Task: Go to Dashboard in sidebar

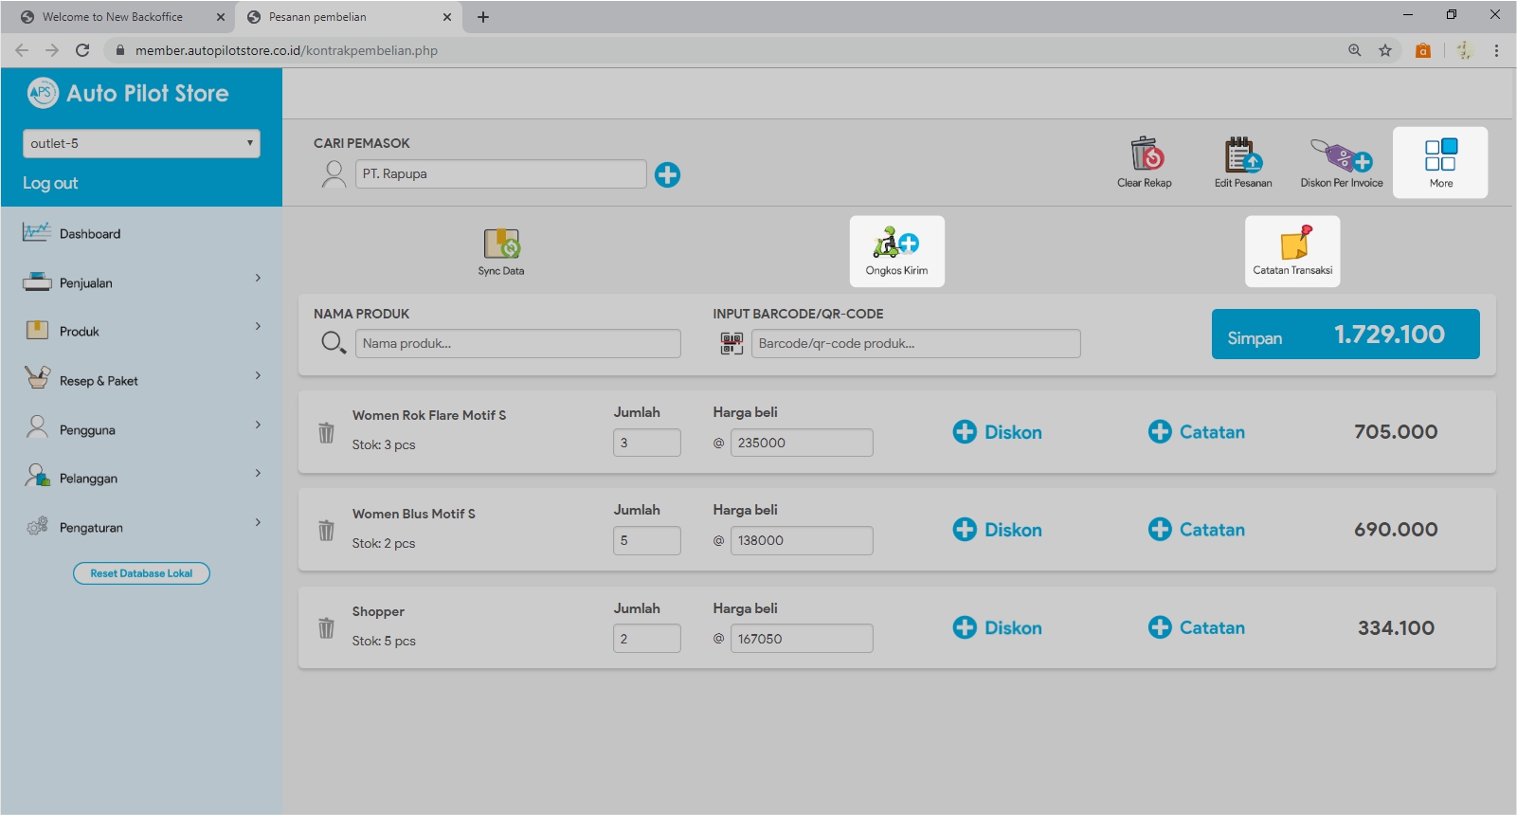Action: (x=90, y=234)
